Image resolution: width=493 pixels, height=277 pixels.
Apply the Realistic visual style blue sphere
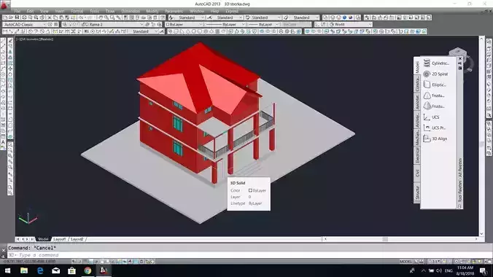(345, 17)
